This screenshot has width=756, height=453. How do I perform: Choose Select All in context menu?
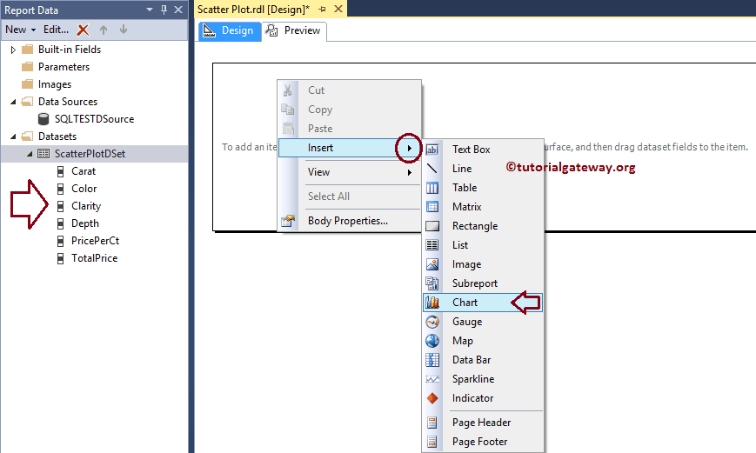pyautogui.click(x=350, y=197)
